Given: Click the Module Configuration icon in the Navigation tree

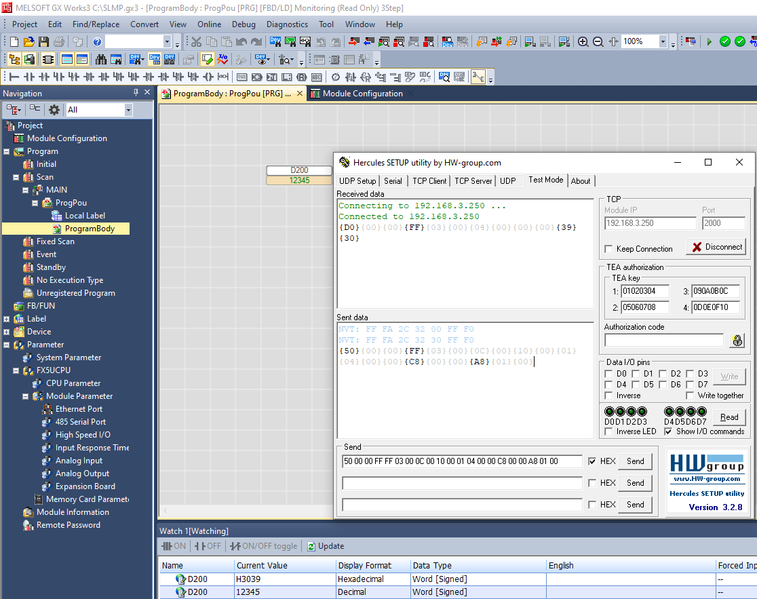Looking at the screenshot, I should coord(19,138).
